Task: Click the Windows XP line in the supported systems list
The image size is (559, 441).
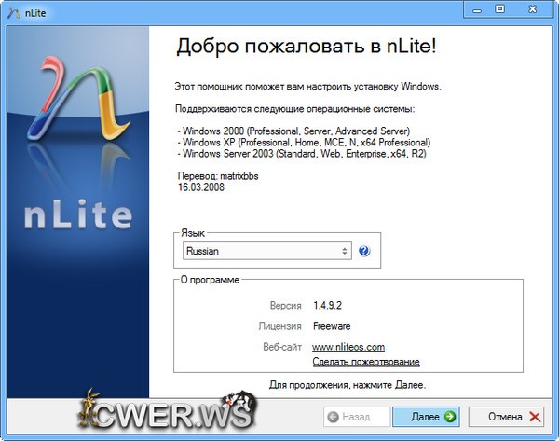Action: click(304, 142)
